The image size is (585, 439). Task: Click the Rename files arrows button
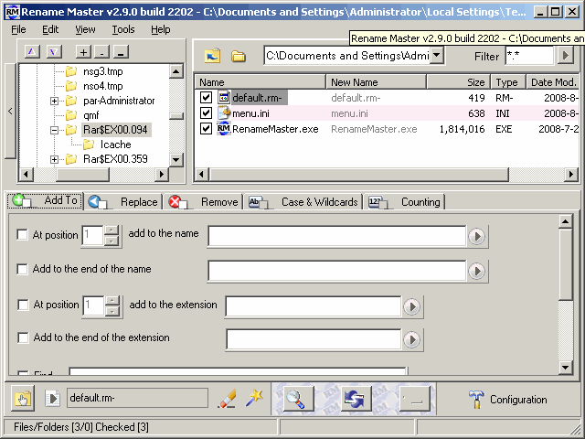[x=355, y=399]
